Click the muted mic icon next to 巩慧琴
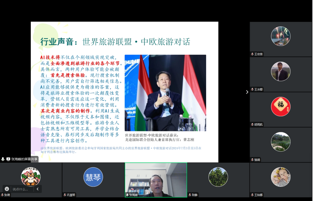This screenshot has width=313, height=201. (65, 195)
